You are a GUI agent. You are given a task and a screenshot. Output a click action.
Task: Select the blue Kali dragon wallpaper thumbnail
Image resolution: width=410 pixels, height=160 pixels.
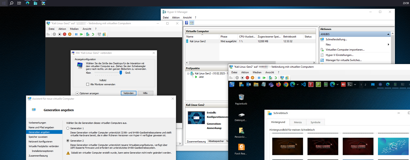point(394,146)
